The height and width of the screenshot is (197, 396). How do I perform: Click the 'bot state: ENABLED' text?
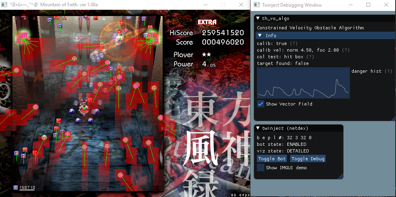(x=281, y=144)
